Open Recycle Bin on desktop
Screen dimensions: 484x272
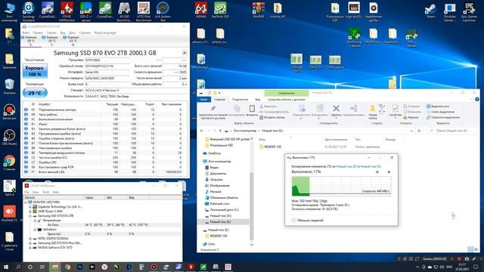(x=9, y=86)
